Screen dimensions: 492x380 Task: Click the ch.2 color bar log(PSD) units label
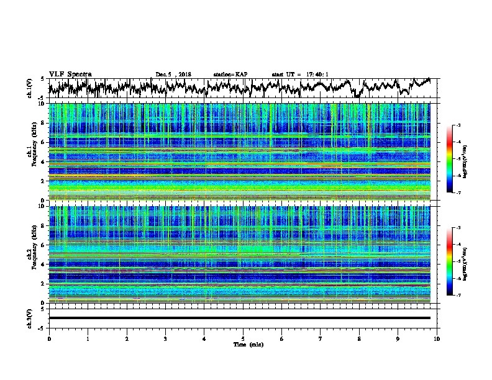pyautogui.click(x=465, y=265)
